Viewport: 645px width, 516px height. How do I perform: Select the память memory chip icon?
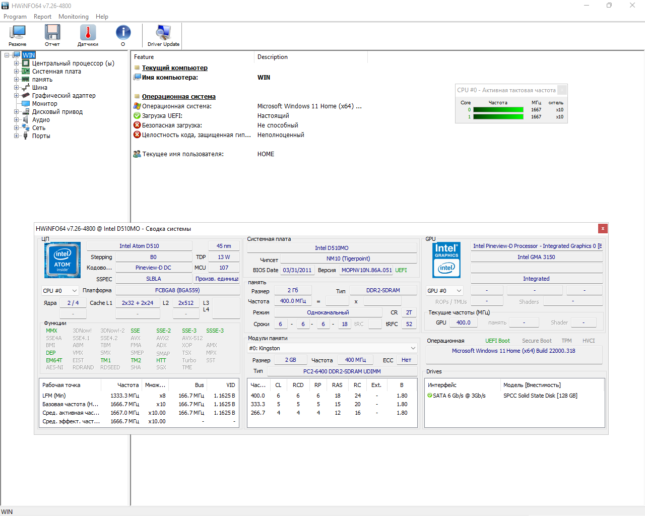pos(26,79)
